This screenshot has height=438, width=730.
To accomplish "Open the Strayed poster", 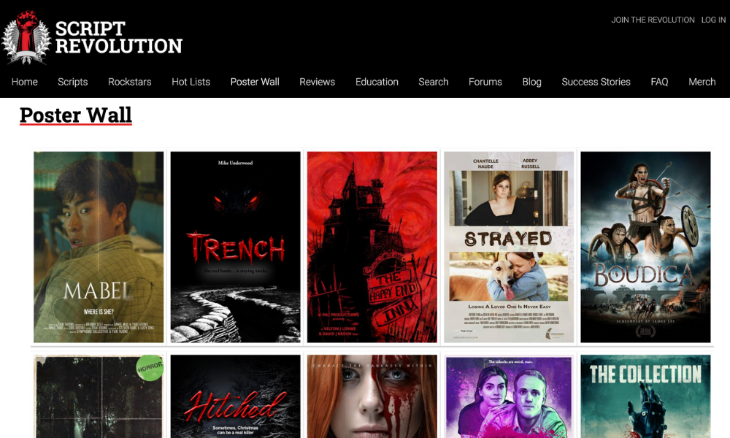I will pyautogui.click(x=509, y=247).
